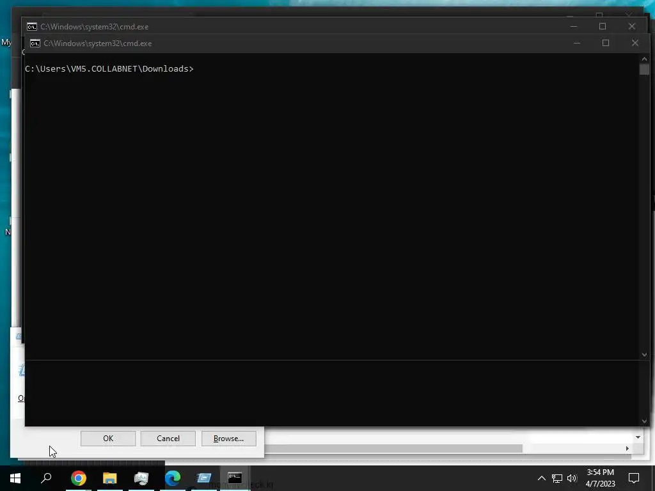This screenshot has width=655, height=491.
Task: Click cmd scrollbar down arrow above divider
Action: coord(644,355)
